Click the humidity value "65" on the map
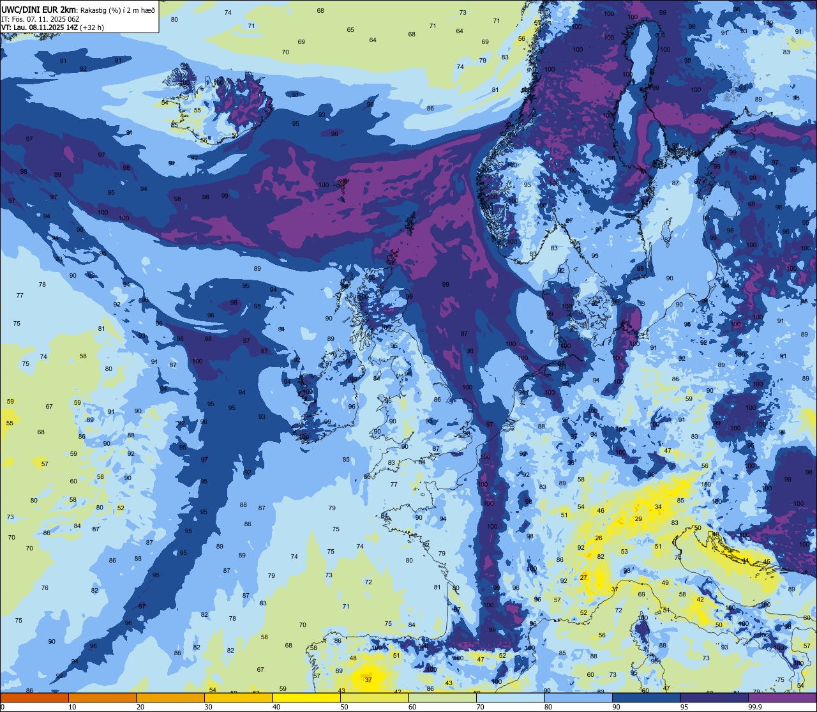 (350, 30)
